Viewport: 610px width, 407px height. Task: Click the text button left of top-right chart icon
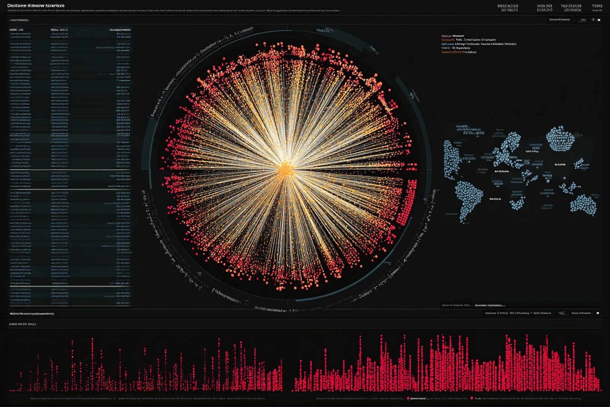(559, 20)
